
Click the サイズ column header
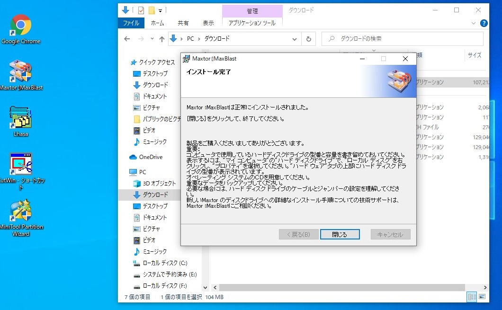475,55
